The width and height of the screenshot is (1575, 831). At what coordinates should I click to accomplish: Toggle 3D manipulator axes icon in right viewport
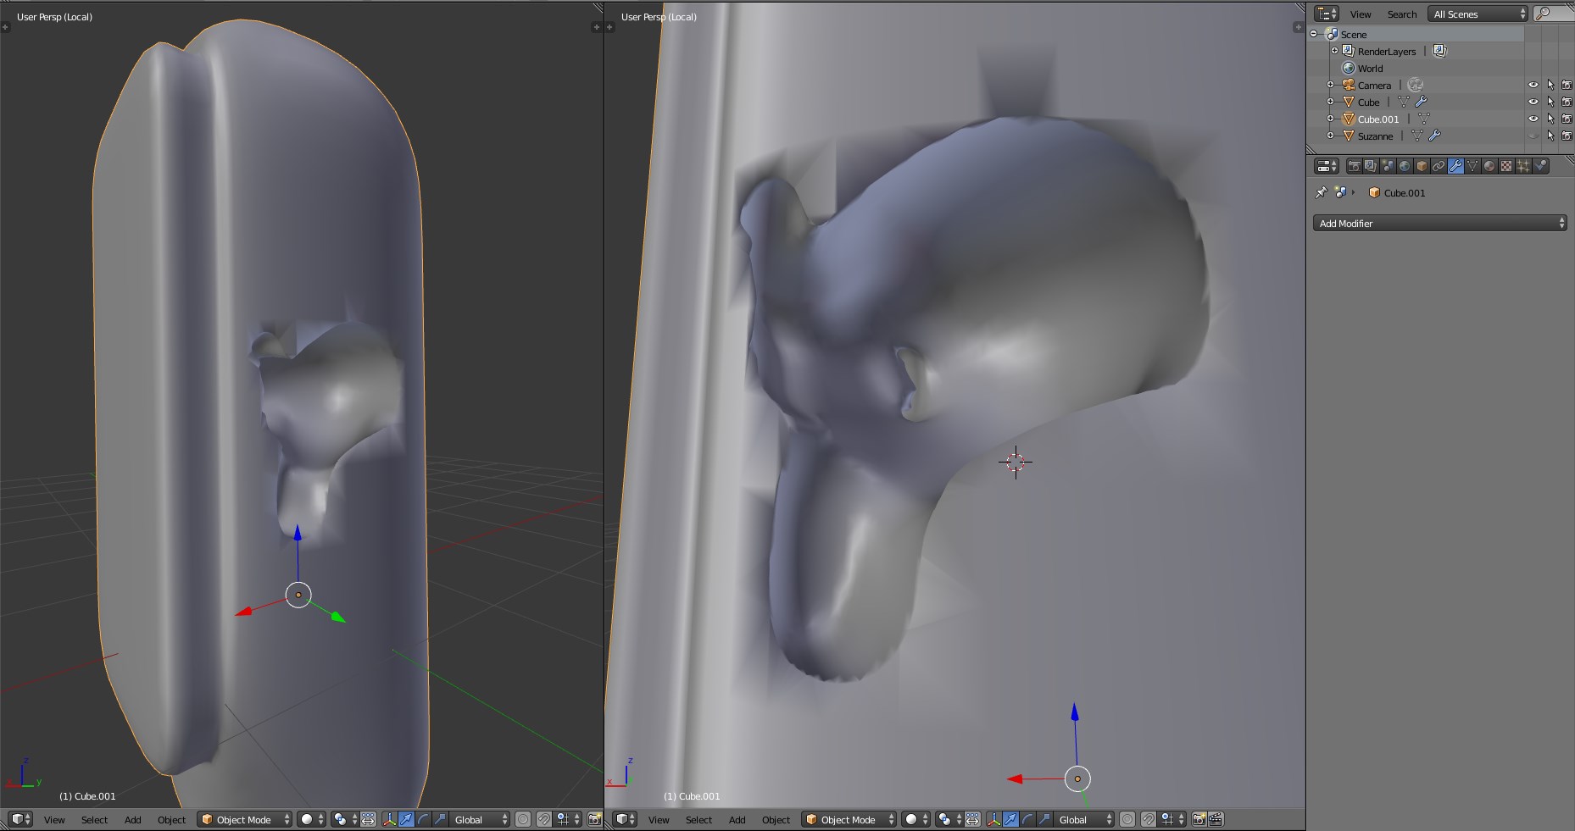tap(994, 819)
